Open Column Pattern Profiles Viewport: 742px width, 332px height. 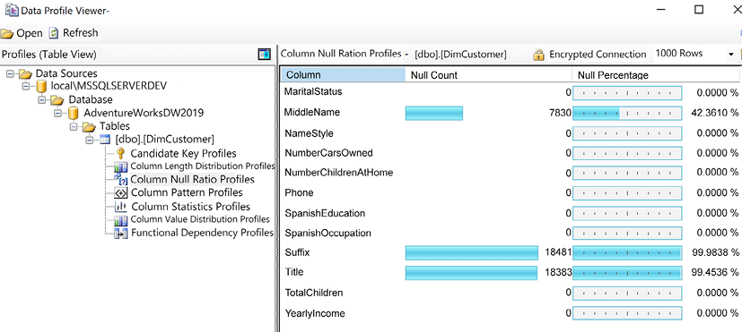187,192
